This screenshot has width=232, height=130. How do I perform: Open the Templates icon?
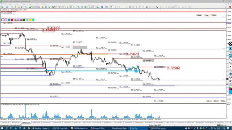(106, 7)
